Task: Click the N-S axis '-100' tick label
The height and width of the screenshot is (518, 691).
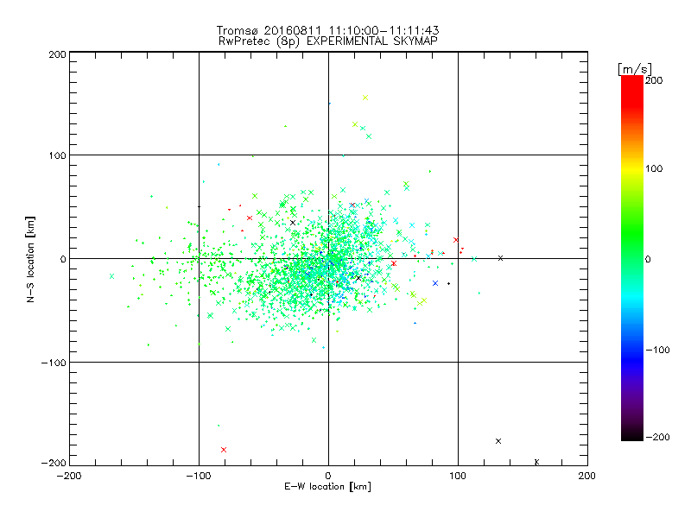Action: 54,363
